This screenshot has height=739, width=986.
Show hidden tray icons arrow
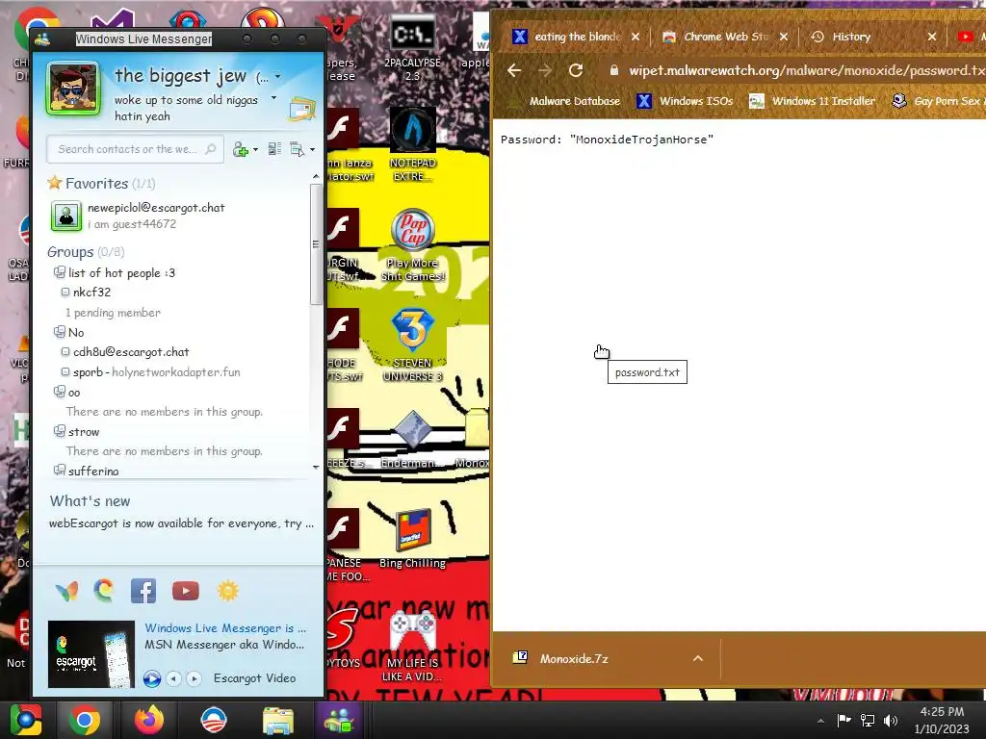[820, 721]
